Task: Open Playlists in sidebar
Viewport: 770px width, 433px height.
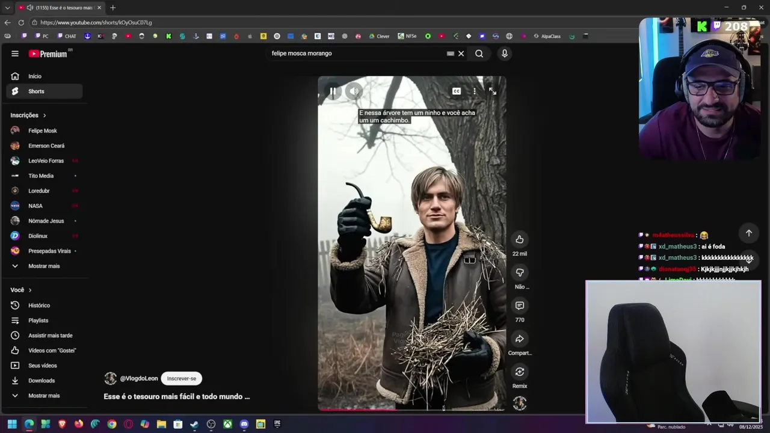Action: (45, 321)
